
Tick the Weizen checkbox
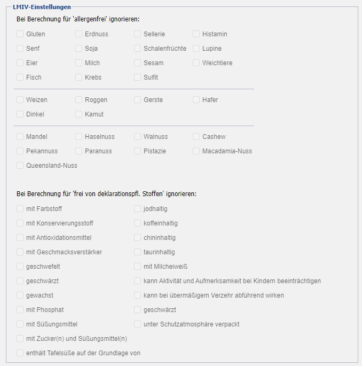(x=20, y=100)
